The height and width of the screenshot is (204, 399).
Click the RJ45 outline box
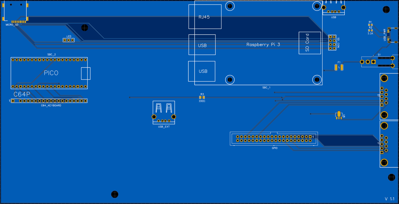coord(205,17)
